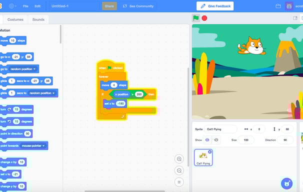The height and width of the screenshot is (192, 303).
Task: Edit the sprite x coordinate field
Action: (x=259, y=129)
